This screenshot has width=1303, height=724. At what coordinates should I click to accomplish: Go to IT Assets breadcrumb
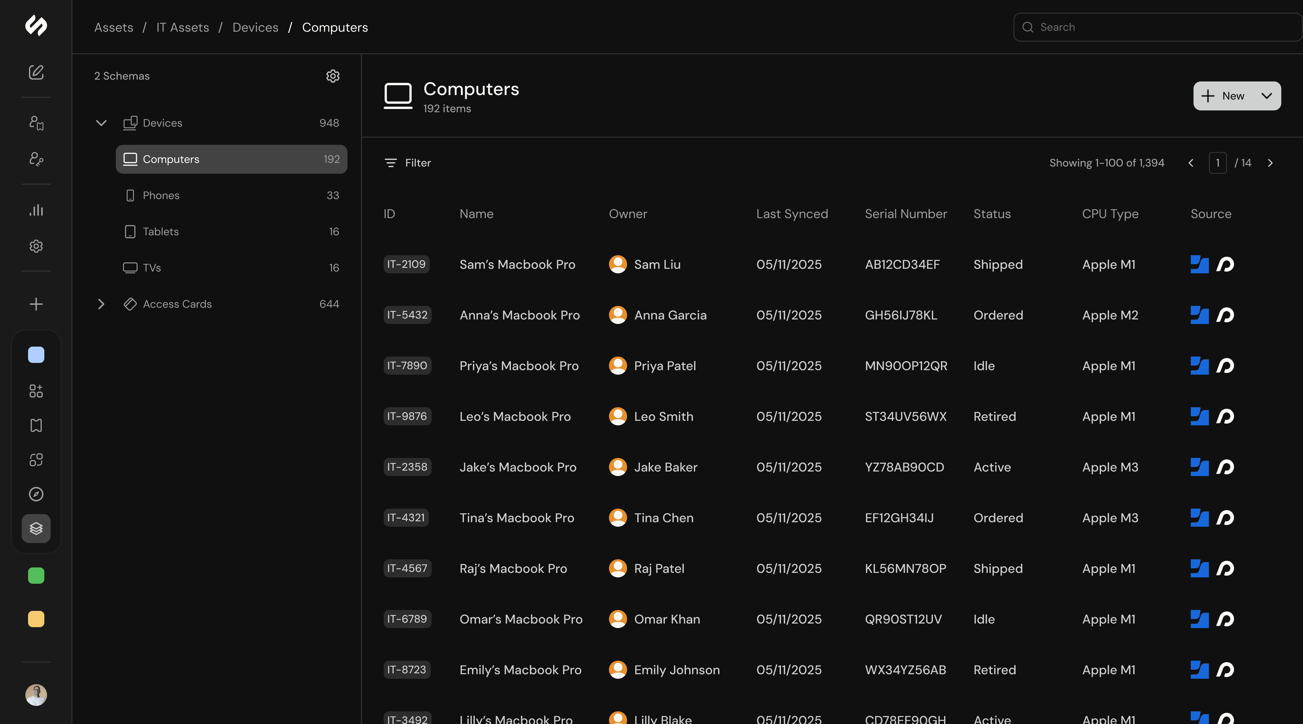click(x=182, y=27)
